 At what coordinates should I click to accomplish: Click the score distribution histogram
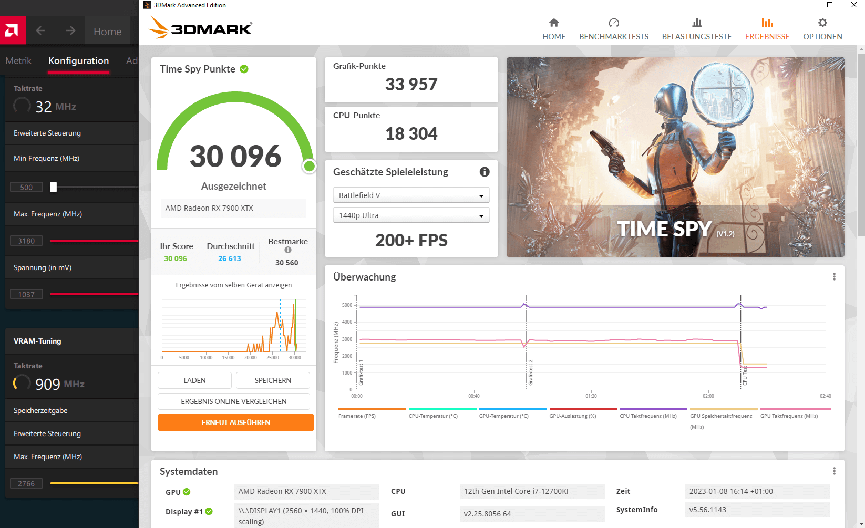(234, 328)
